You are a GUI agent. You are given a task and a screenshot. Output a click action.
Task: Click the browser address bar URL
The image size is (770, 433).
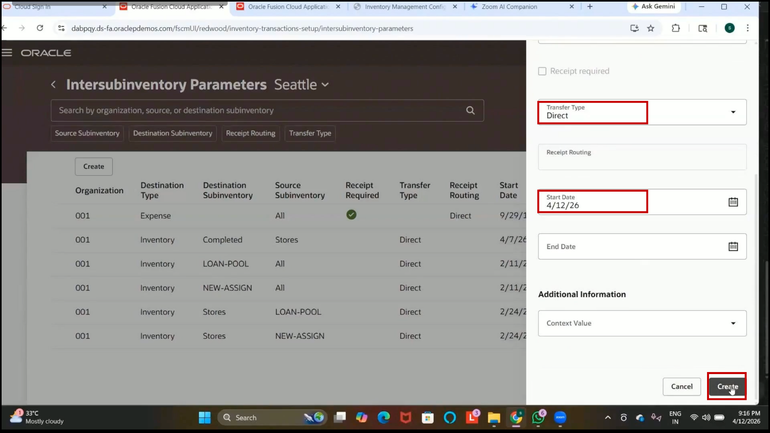click(242, 28)
